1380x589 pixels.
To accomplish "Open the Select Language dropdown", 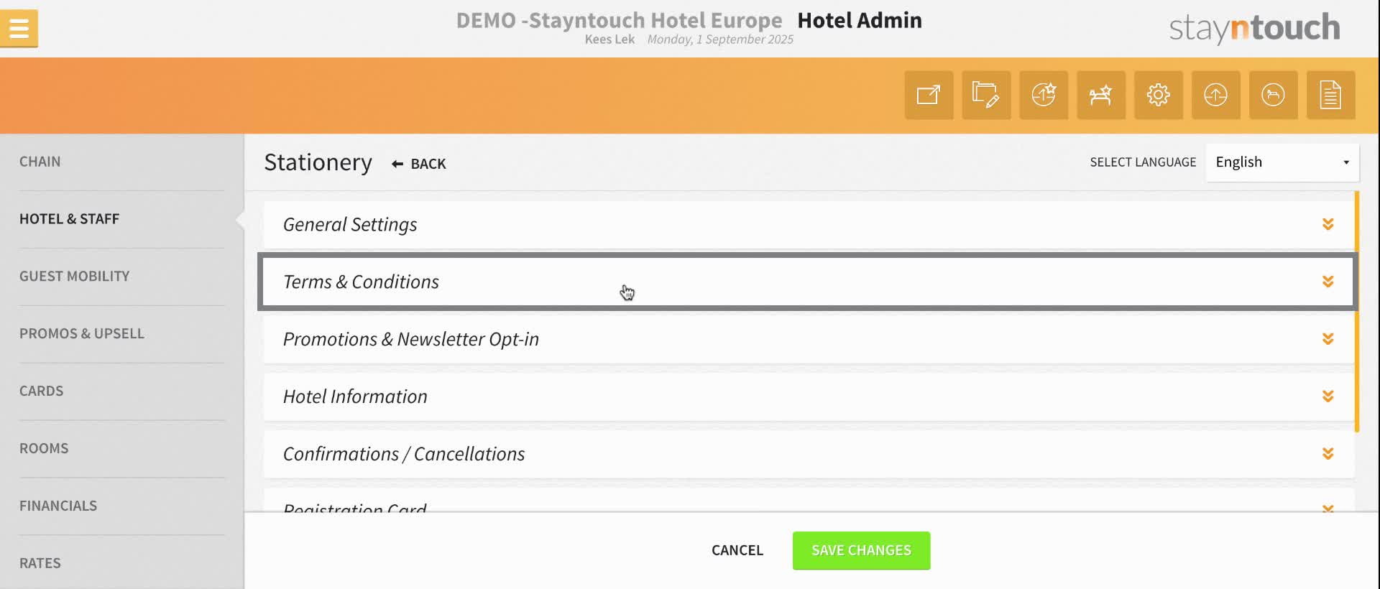I will (x=1282, y=162).
